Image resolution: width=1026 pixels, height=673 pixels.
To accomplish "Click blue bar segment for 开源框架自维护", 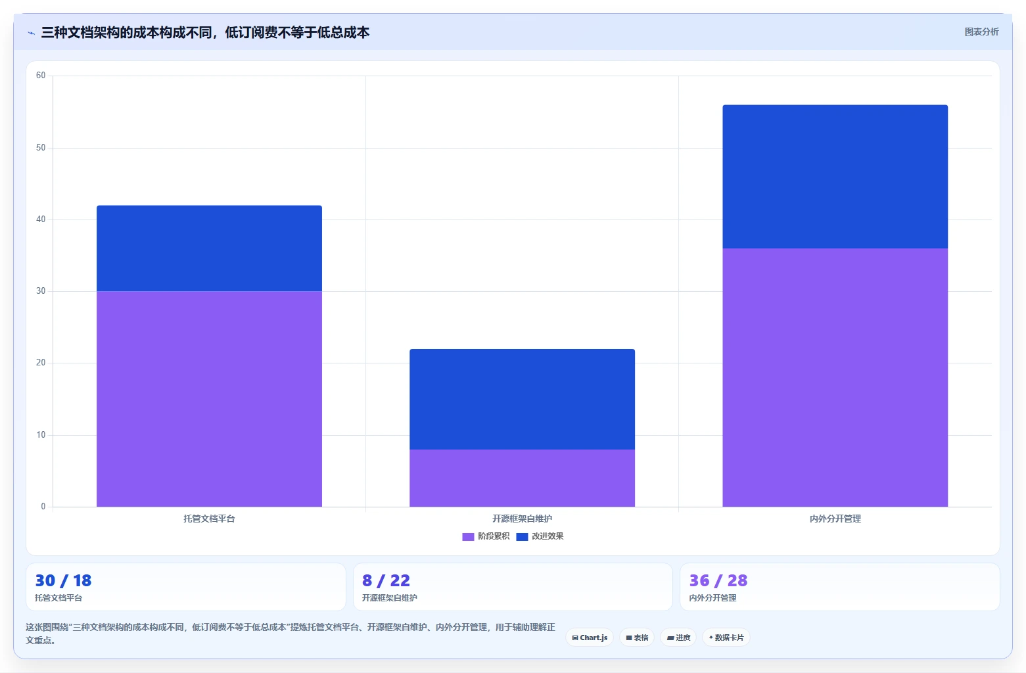I will [x=522, y=399].
